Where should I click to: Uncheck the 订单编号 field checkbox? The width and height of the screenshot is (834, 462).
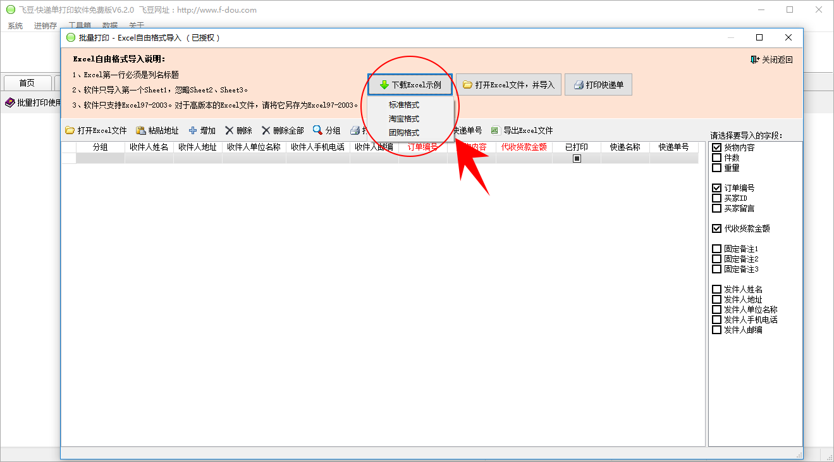[716, 188]
